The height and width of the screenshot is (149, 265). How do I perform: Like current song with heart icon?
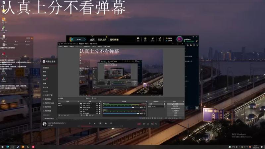65,123
